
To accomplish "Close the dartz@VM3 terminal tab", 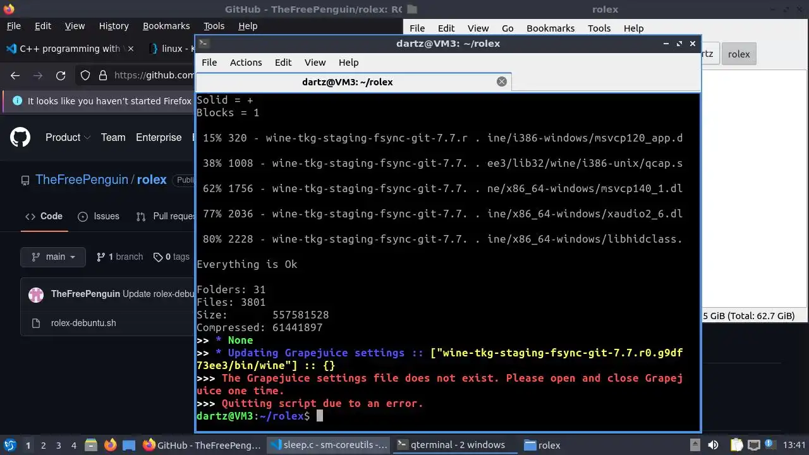I will click(502, 82).
